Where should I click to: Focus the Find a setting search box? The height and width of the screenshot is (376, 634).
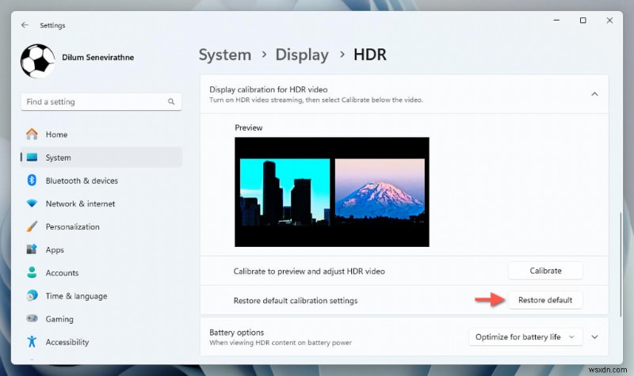(101, 102)
